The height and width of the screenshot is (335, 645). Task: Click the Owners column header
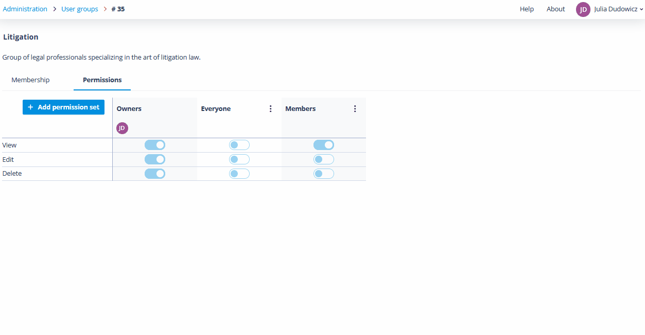coord(129,109)
